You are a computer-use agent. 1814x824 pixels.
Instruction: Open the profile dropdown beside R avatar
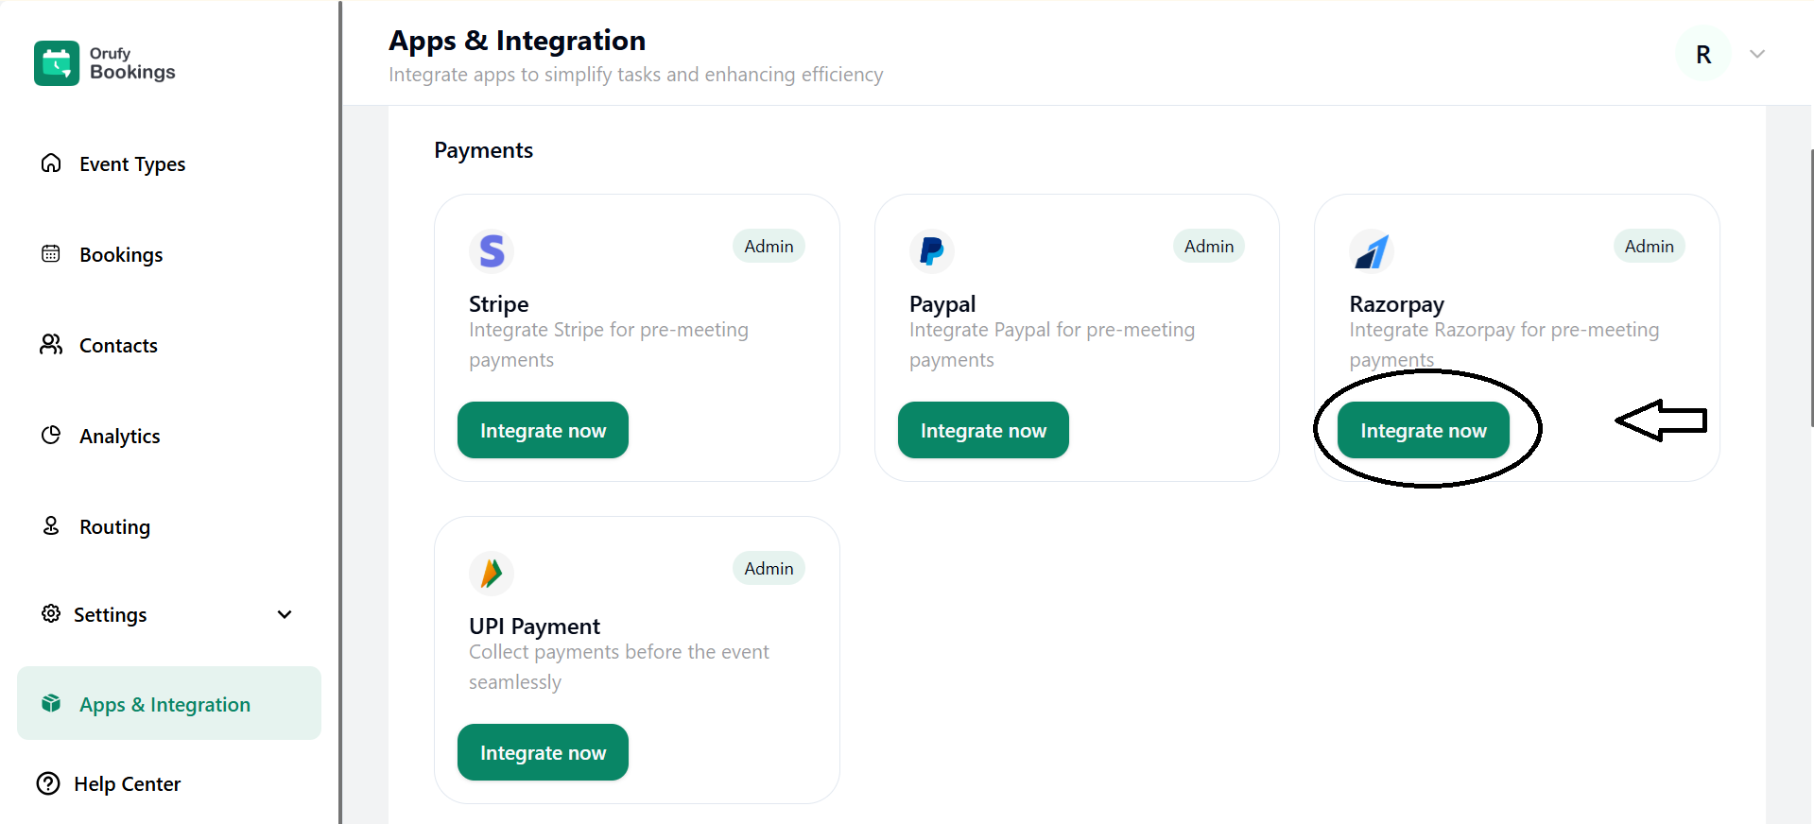tap(1756, 53)
